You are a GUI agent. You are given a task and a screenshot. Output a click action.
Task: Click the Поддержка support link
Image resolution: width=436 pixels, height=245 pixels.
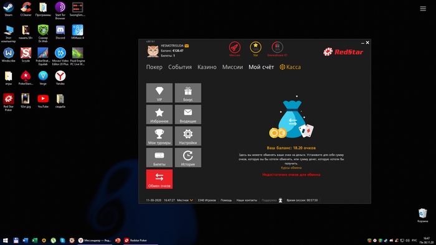pyautogui.click(x=269, y=200)
